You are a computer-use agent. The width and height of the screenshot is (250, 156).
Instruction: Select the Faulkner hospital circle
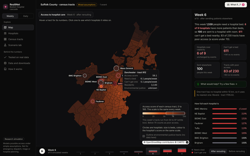[92, 101]
